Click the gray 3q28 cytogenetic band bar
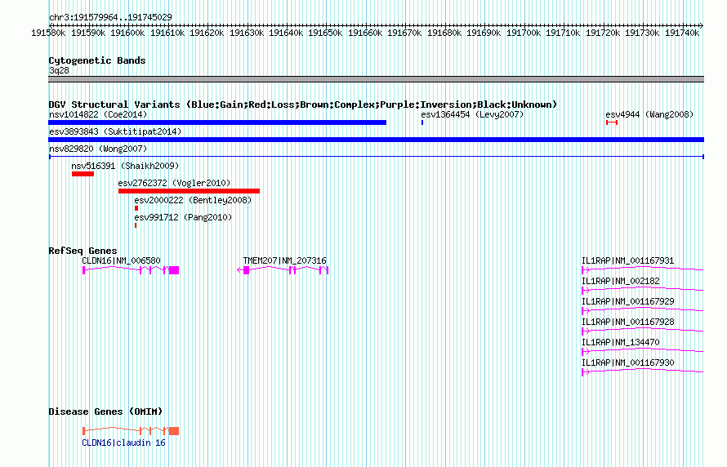Image resolution: width=727 pixels, height=467 pixels. coord(376,79)
